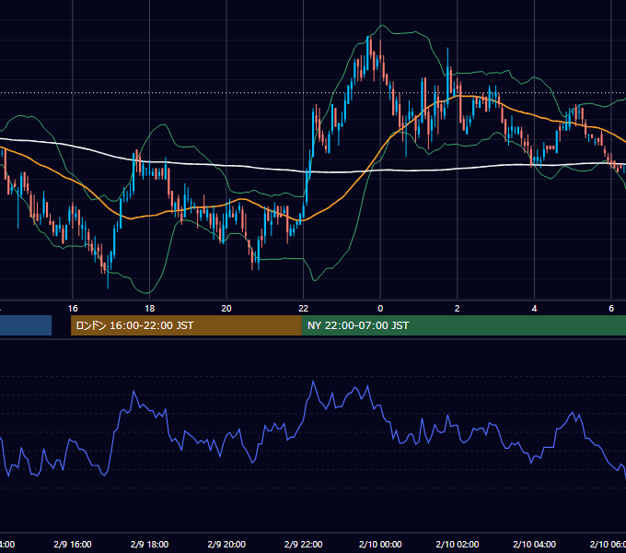Click the "2/10 00:00" date label on the lower axis
Image resolution: width=626 pixels, height=553 pixels.
pyautogui.click(x=380, y=544)
